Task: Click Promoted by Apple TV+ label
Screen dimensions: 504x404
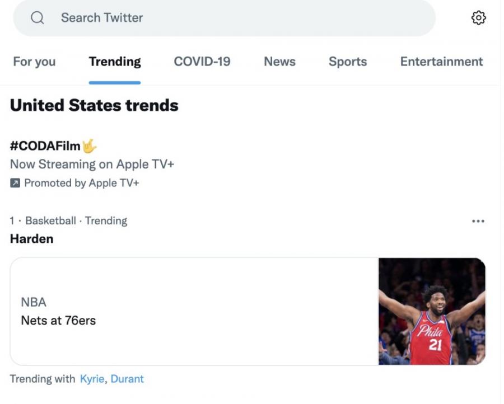Action: click(x=81, y=183)
